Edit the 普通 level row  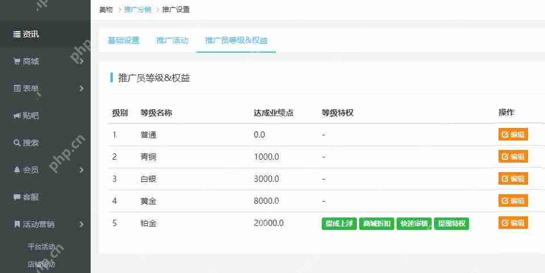tap(513, 134)
